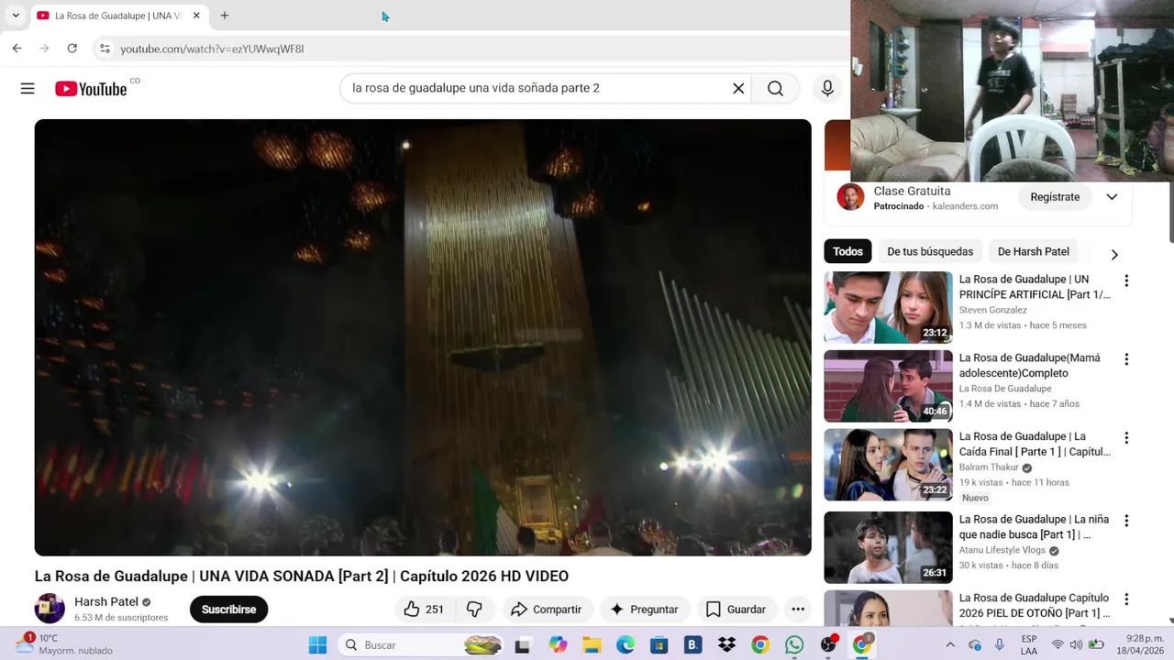Open 'La Rosa de Guadalupe | La Caída Final' title

pyautogui.click(x=1035, y=444)
